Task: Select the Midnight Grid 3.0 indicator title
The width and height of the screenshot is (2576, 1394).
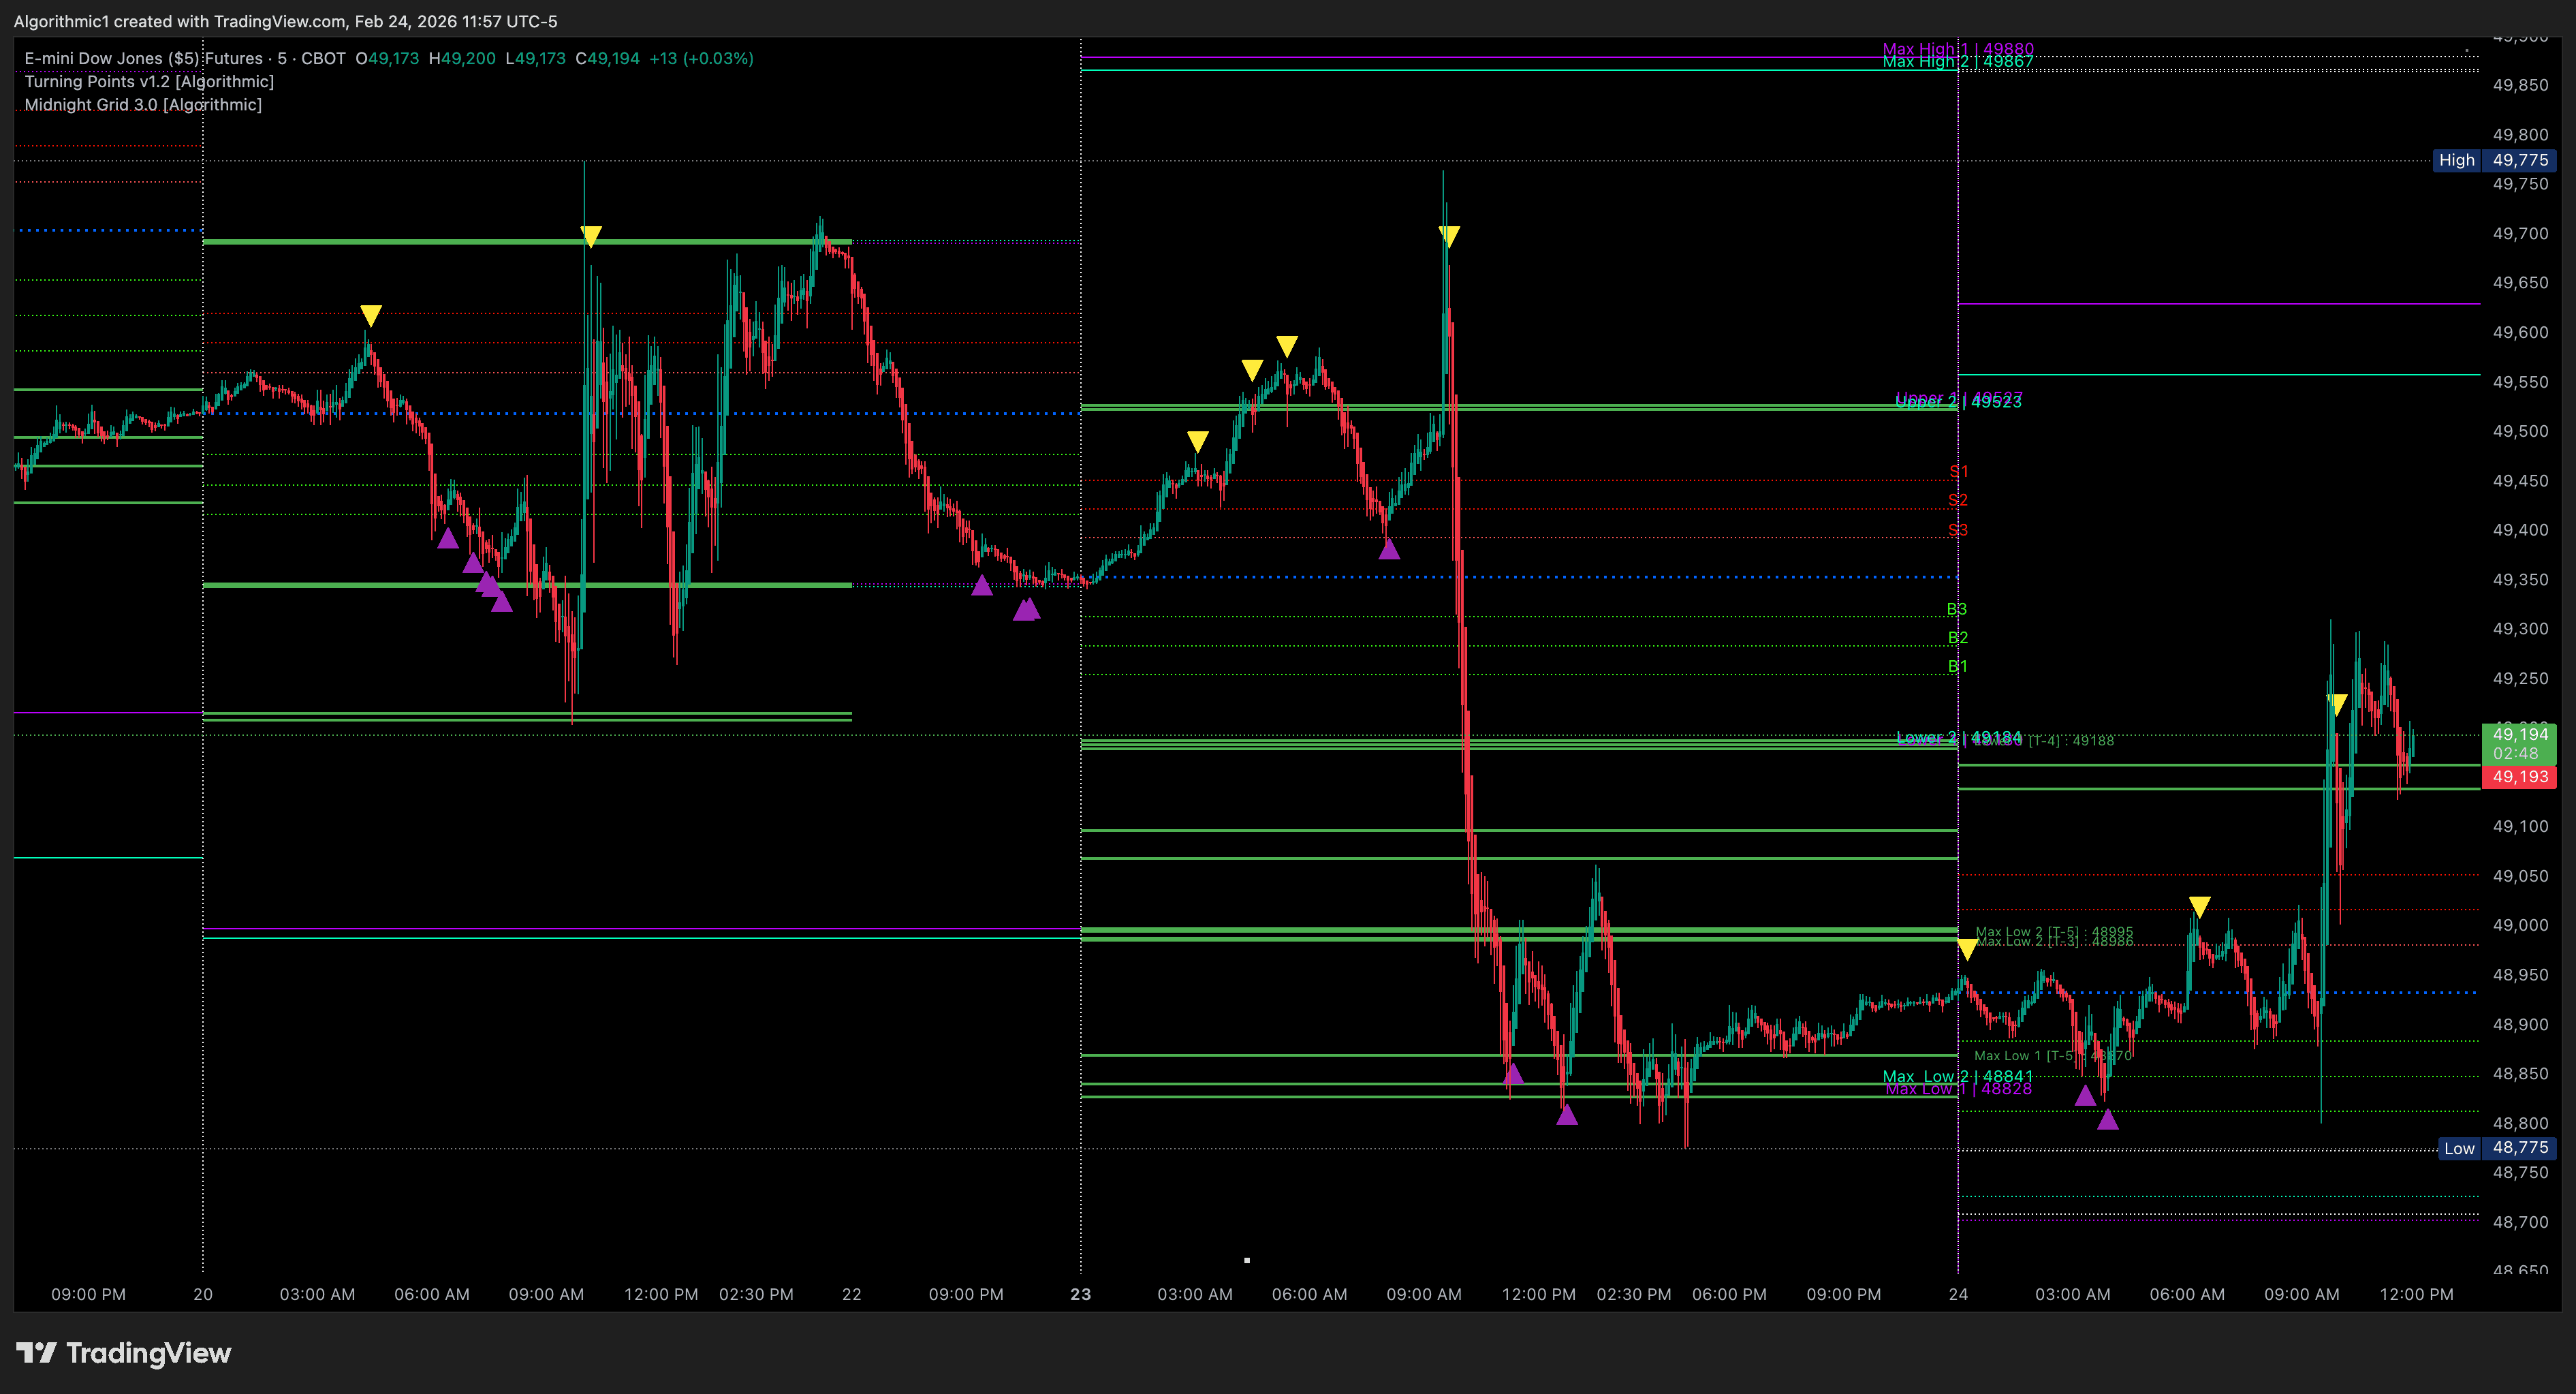Action: click(143, 105)
